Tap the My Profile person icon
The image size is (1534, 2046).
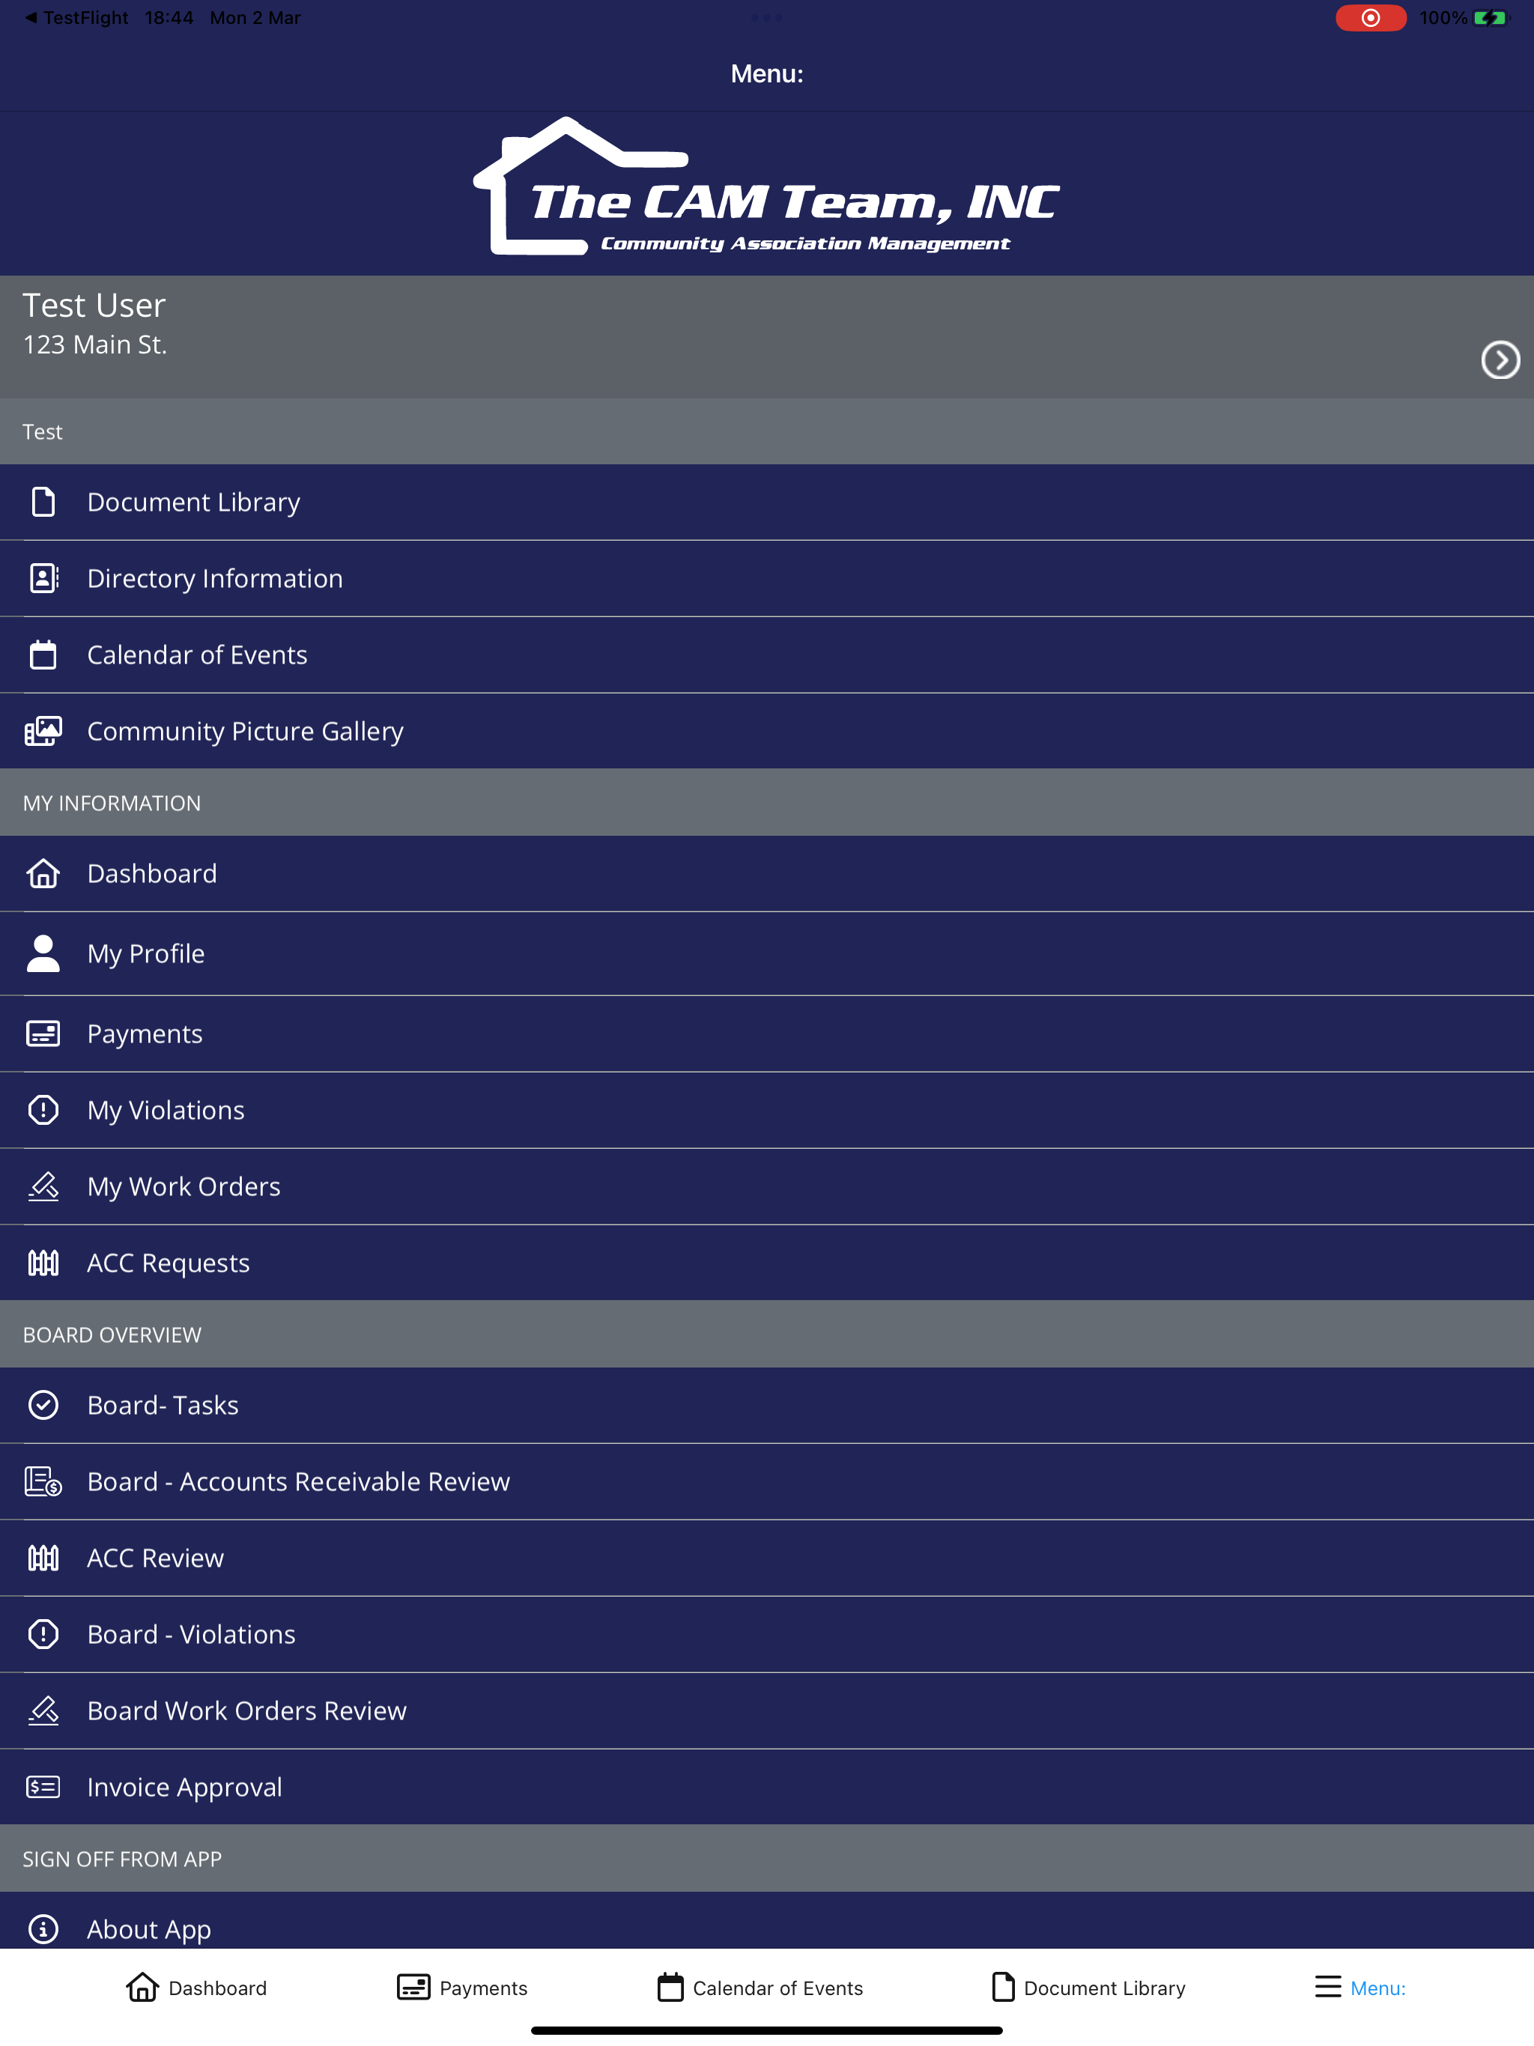(x=43, y=953)
